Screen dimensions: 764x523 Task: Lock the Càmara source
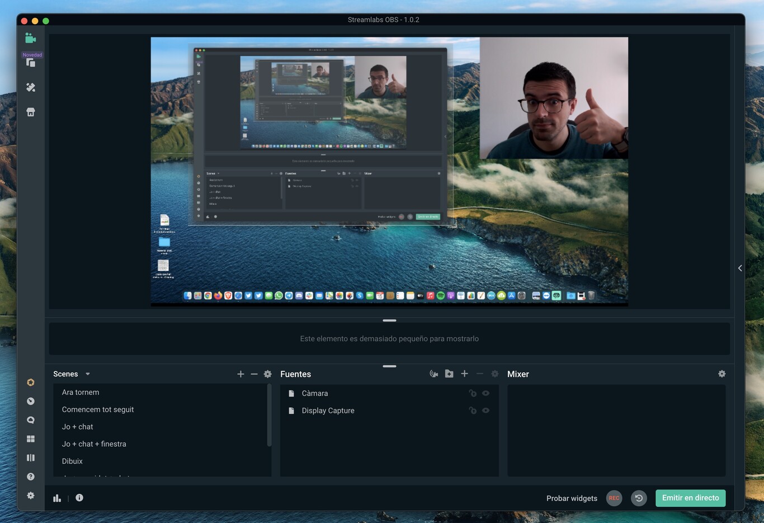pos(473,393)
